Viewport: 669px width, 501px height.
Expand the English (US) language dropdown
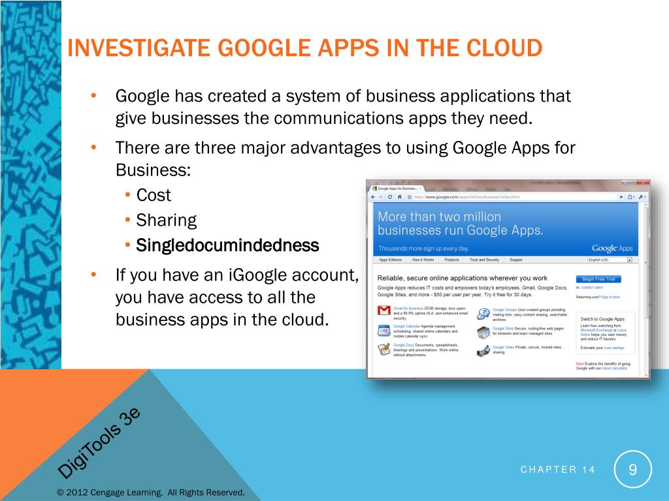610,260
